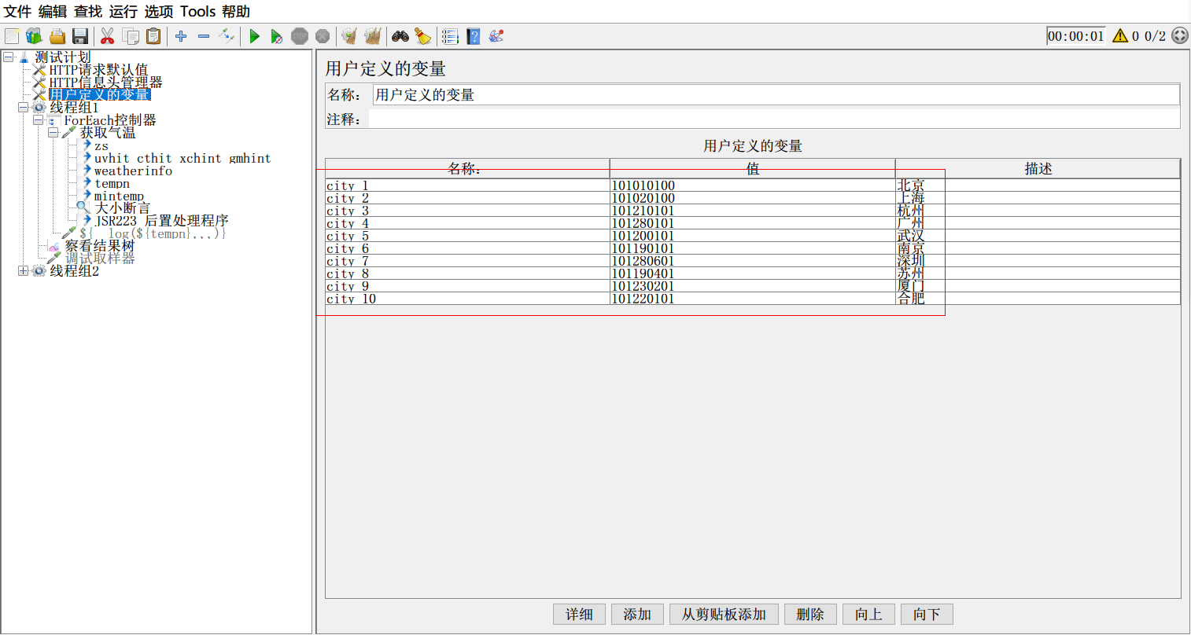Click the 添加 button
Screen dimensions: 1191x635
(637, 615)
